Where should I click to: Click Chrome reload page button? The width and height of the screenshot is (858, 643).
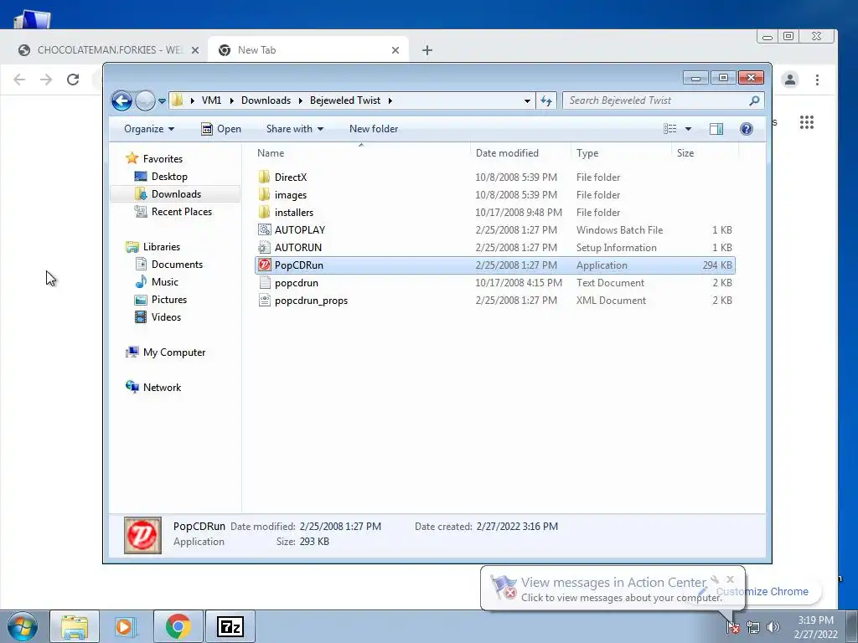coord(73,80)
